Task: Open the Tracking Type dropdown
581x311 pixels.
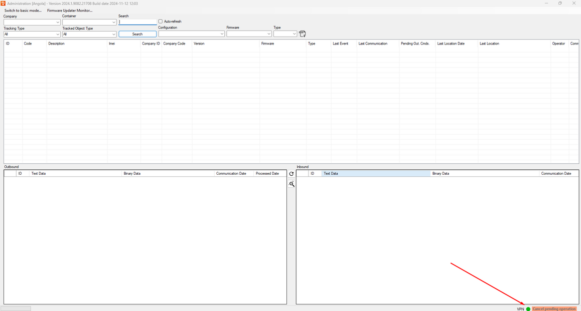Action: tap(32, 35)
